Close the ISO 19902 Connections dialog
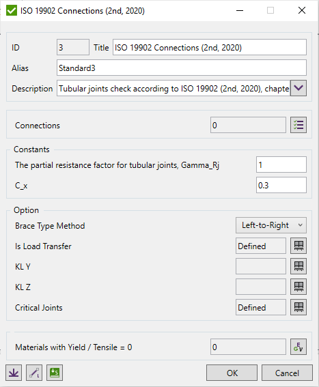 (x=302, y=10)
